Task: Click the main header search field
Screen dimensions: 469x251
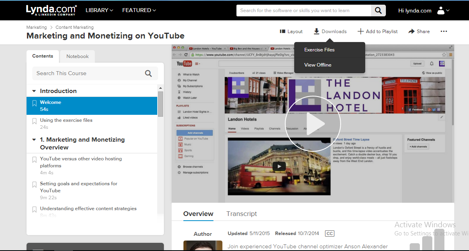Action: [304, 11]
